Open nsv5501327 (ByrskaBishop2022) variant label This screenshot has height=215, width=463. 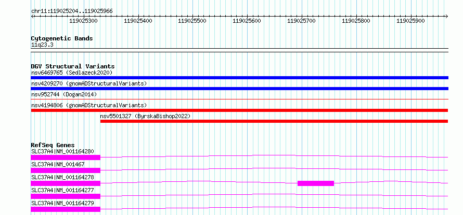click(145, 116)
